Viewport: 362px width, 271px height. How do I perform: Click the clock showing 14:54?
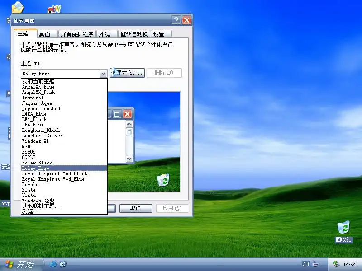349,264
